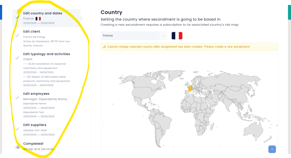Open the Edit client step
Image resolution: width=291 pixels, height=158 pixels.
tap(32, 32)
